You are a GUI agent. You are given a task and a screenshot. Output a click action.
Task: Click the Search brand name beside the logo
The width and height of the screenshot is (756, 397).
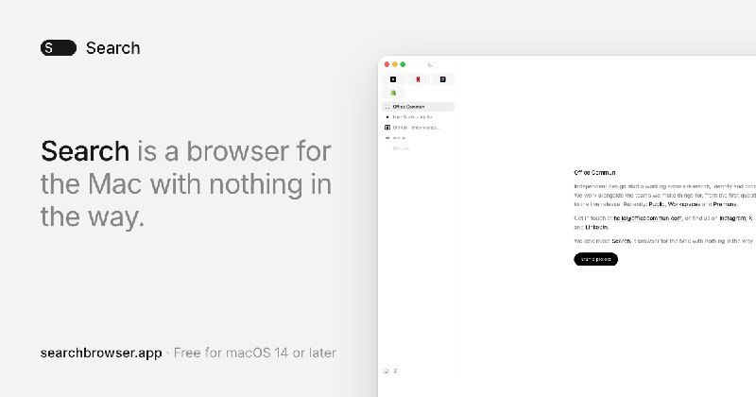tap(113, 48)
